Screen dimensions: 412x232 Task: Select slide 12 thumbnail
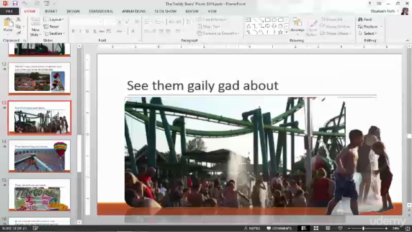pyautogui.click(x=39, y=79)
